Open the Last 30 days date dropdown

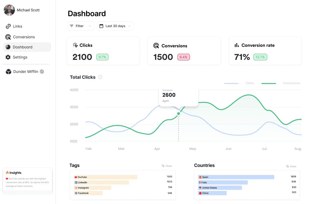(x=115, y=26)
